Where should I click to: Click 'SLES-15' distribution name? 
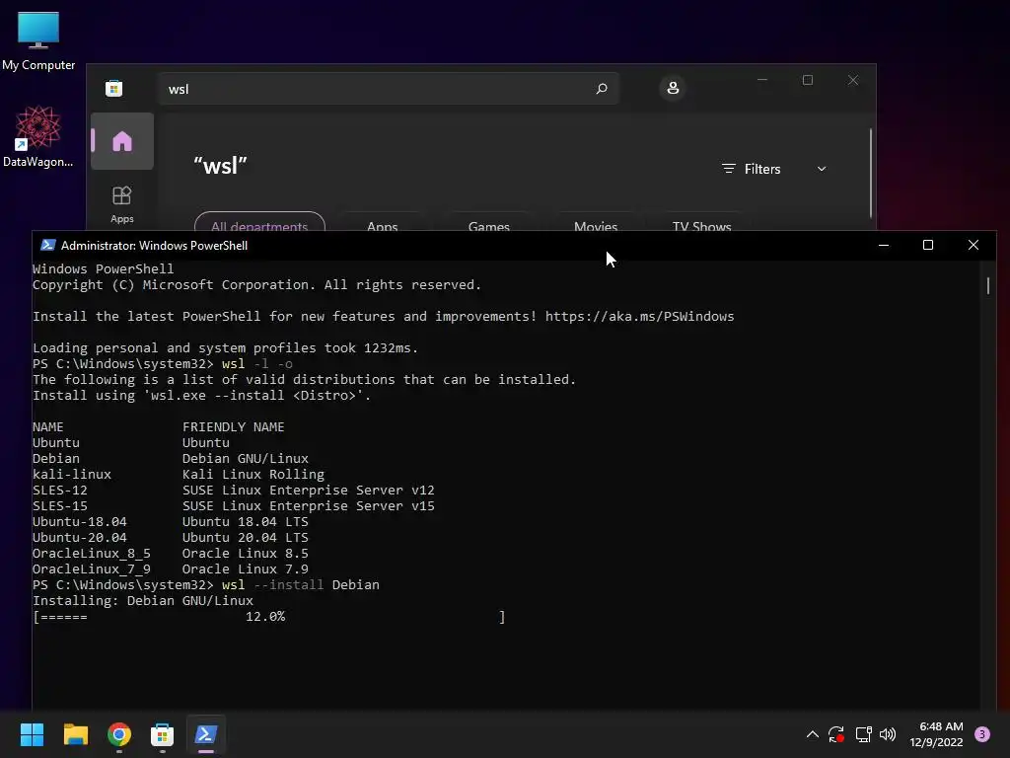60,506
